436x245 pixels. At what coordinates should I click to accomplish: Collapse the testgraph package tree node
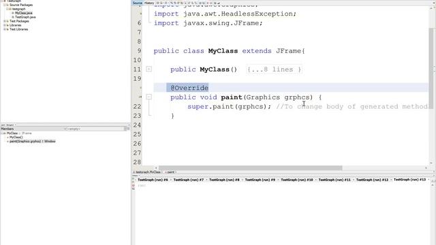tap(7, 9)
